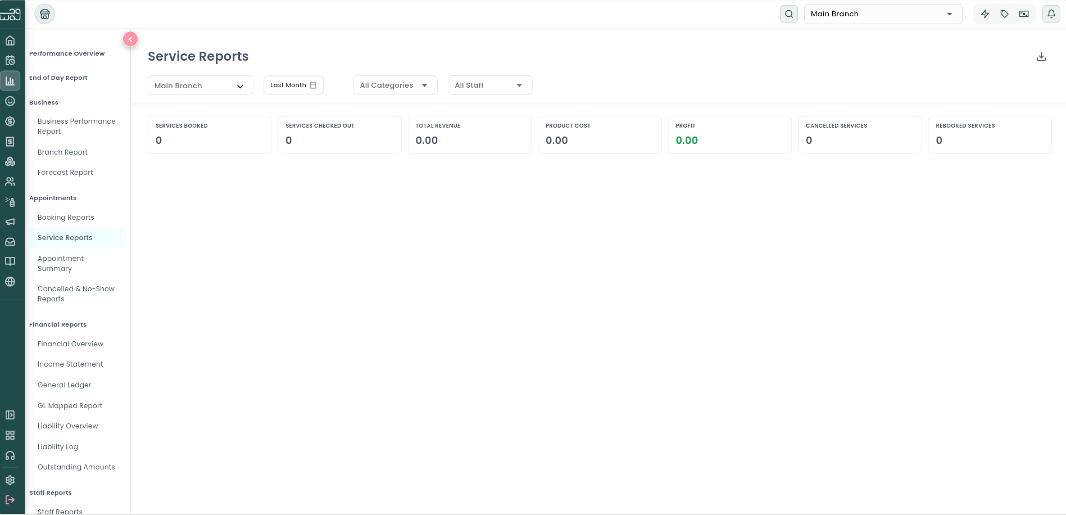
Task: Click the price tag icon
Action: [x=1005, y=14]
